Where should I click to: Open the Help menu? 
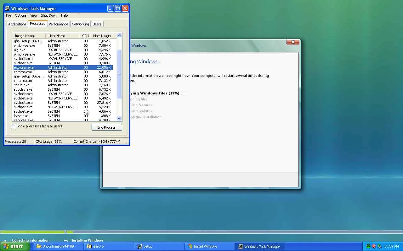point(64,15)
